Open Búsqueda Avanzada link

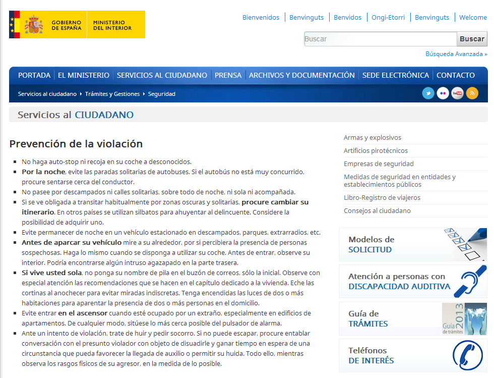tap(456, 54)
